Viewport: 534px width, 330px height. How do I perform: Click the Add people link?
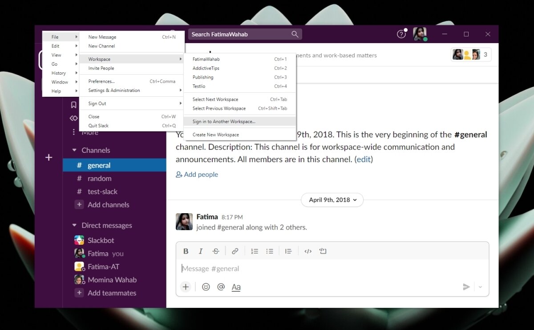pos(197,174)
